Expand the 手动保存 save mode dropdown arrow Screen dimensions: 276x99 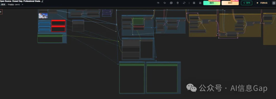click(22, 5)
